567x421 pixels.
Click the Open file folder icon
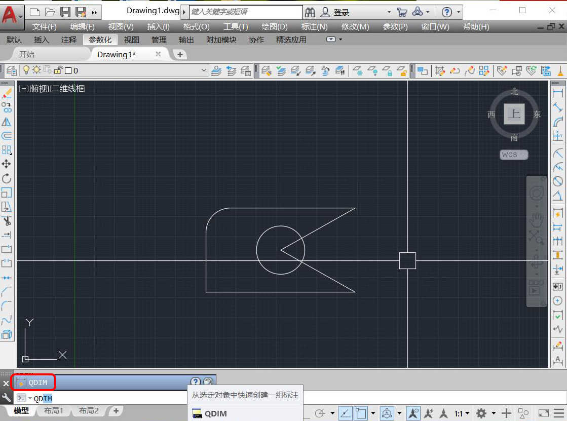click(50, 12)
